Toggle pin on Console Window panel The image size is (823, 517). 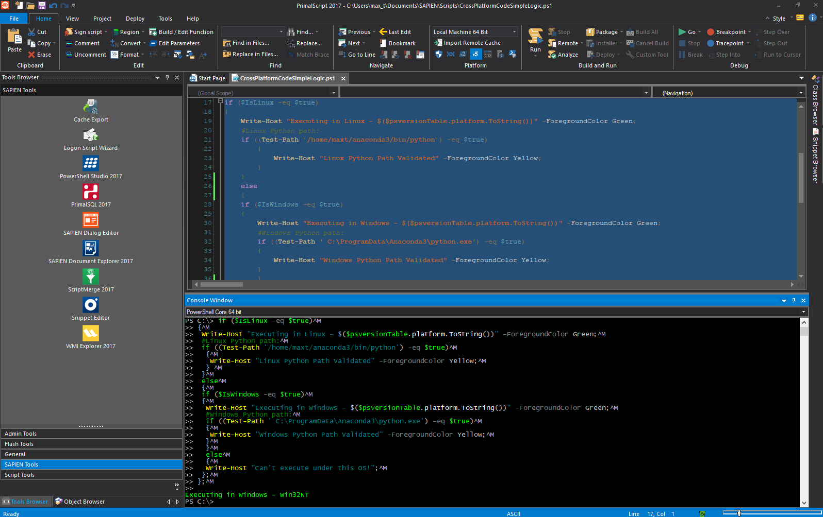[x=794, y=300]
